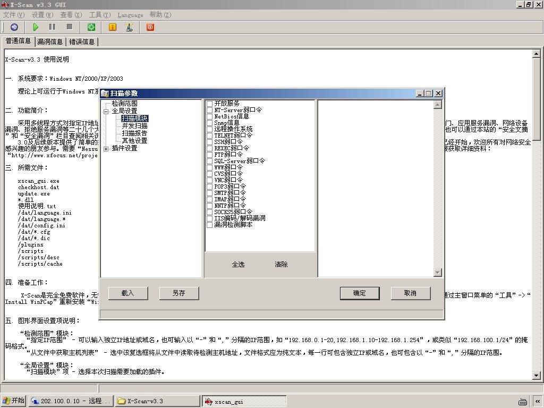Enable the POP3弱口令 checkbox
This screenshot has height=408, width=544.
209,186
